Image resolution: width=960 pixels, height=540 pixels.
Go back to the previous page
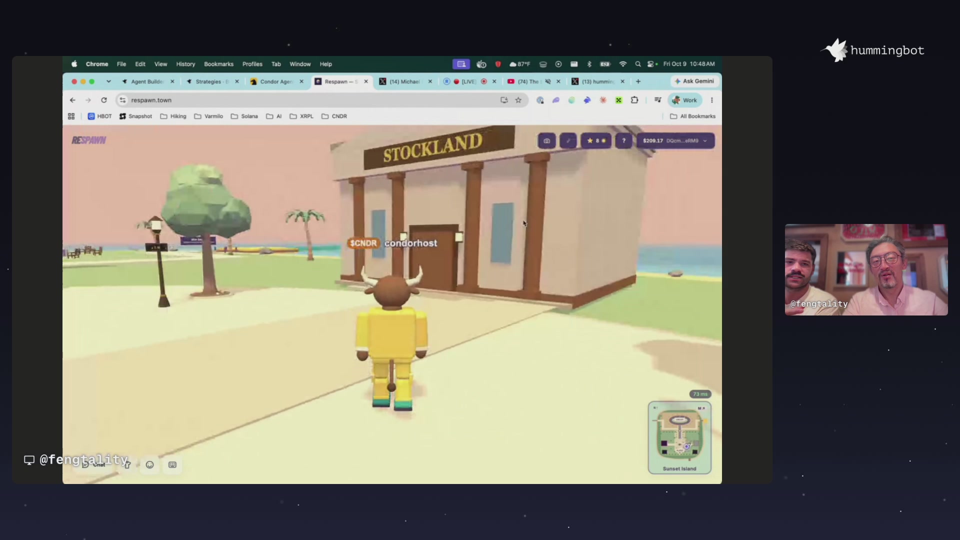72,100
